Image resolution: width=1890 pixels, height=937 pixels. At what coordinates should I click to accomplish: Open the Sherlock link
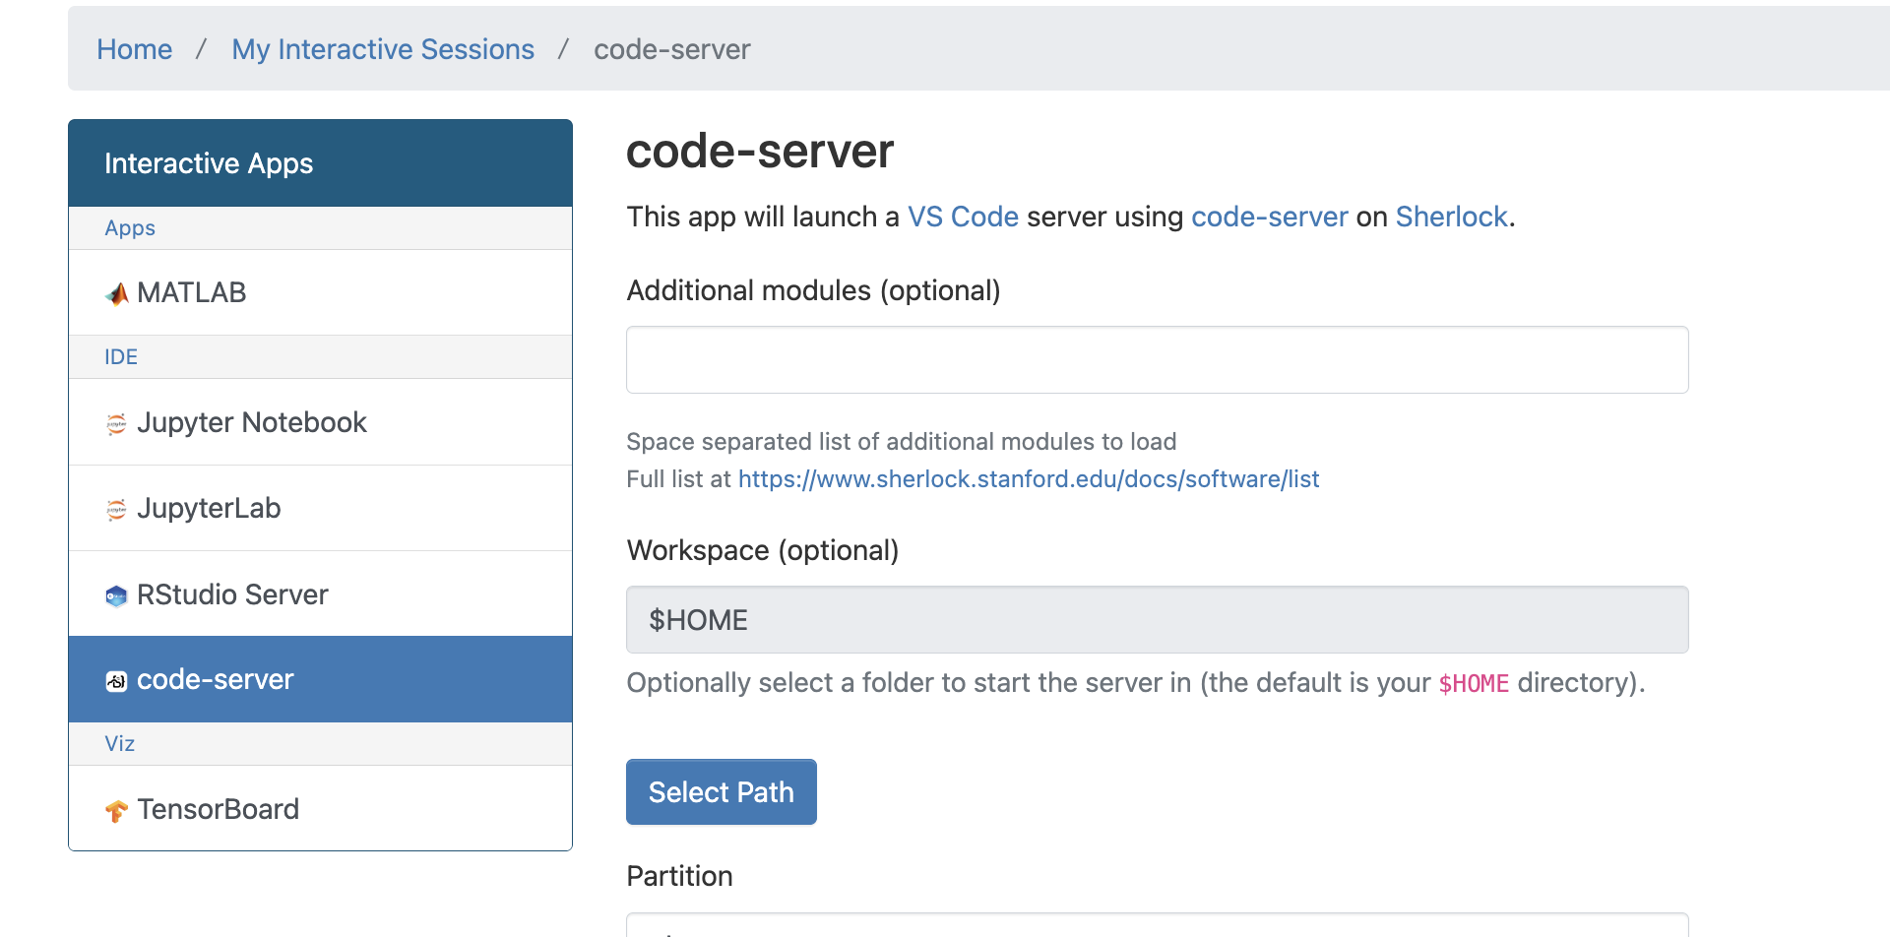coord(1450,217)
